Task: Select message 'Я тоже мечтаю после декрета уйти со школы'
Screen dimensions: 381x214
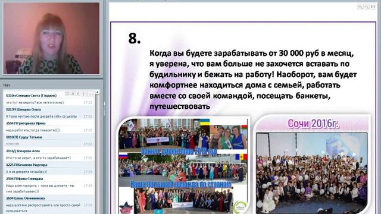Action: (41, 117)
